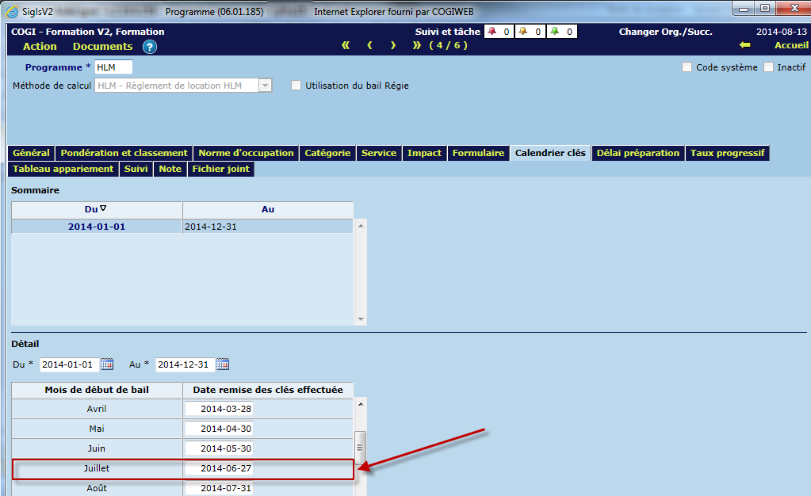Open calendar picker for Du date
811x496 pixels.
(107, 364)
